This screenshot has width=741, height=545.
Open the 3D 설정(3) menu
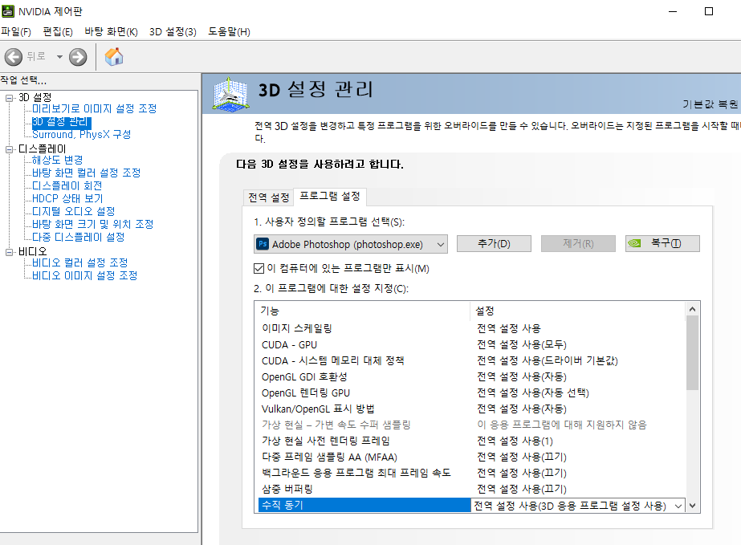173,31
